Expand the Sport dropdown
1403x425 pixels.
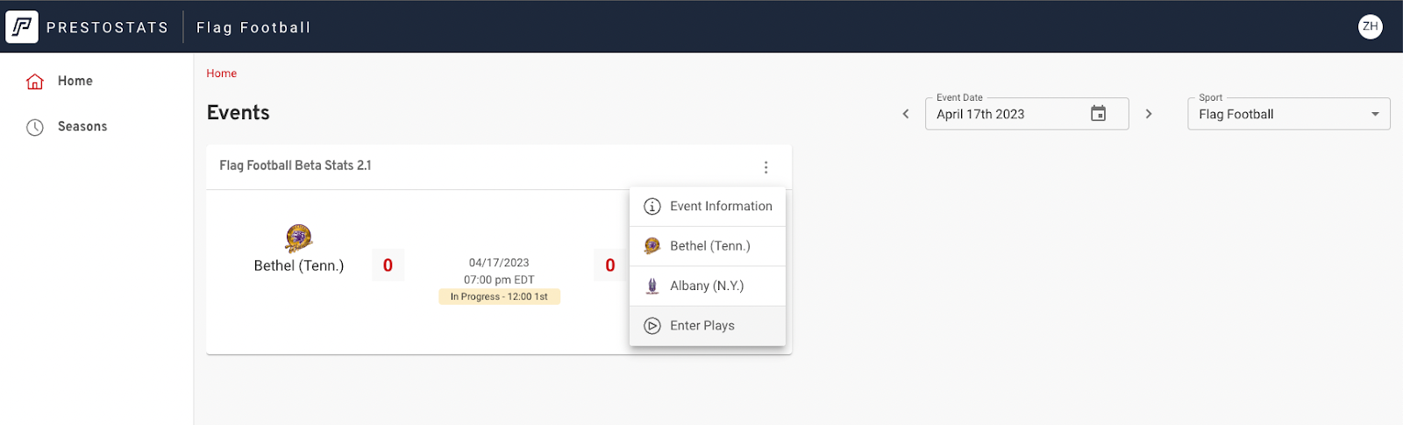click(x=1375, y=114)
